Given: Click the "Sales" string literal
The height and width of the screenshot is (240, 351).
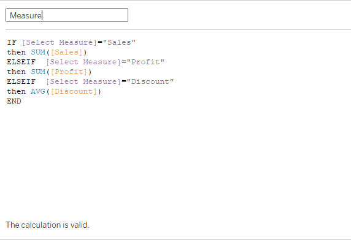Looking at the screenshot, I should (119, 42).
